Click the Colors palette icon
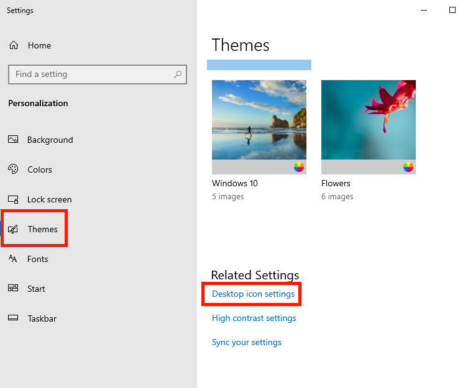The height and width of the screenshot is (388, 473). pyautogui.click(x=13, y=169)
